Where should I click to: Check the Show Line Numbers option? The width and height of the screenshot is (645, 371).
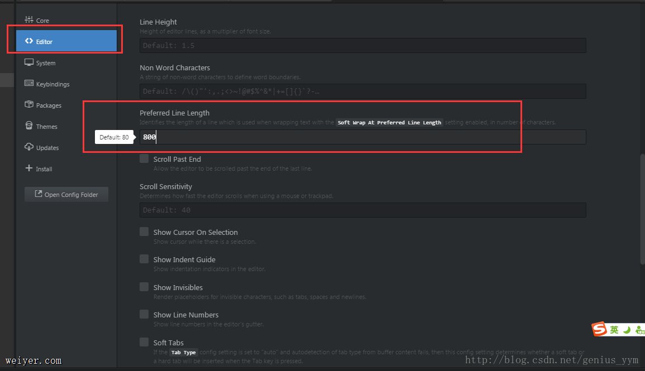coord(144,315)
